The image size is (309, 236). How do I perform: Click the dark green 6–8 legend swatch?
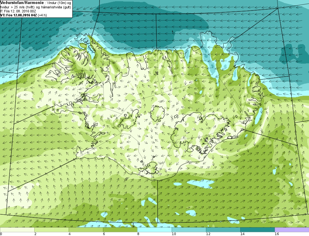pyautogui.click(x=120, y=230)
